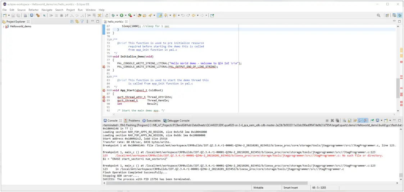
Task: Click the green Run button in toolbar
Action: coord(121,15)
